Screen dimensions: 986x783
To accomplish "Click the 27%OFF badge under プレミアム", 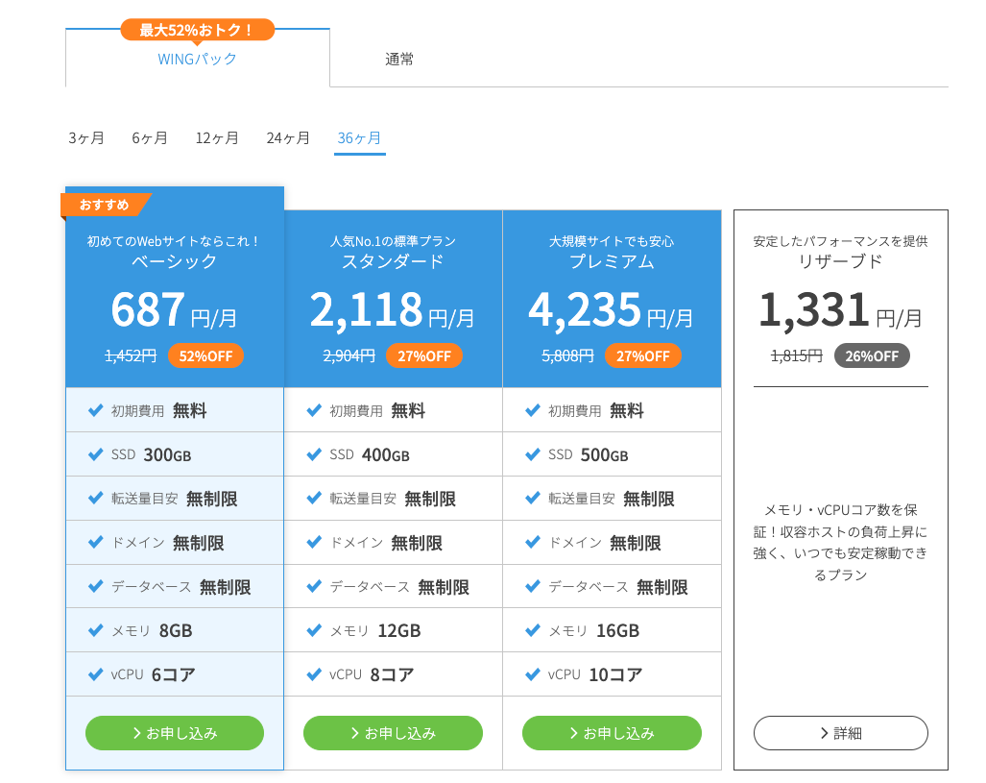I will click(x=642, y=356).
